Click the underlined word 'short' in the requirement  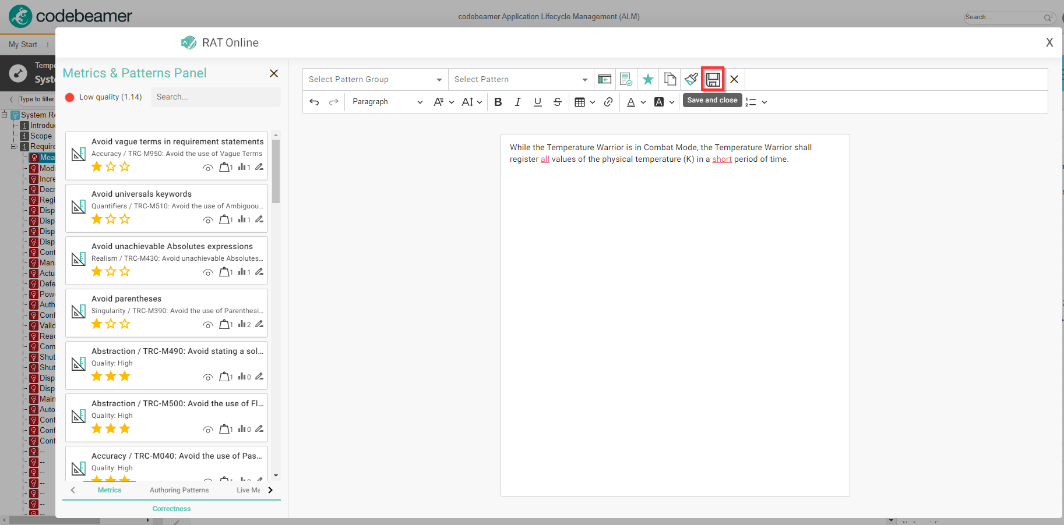click(x=722, y=159)
